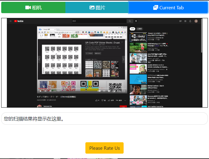Screen dimensions: 209x159
Task: Click the scan result text field
Action: coord(105,119)
